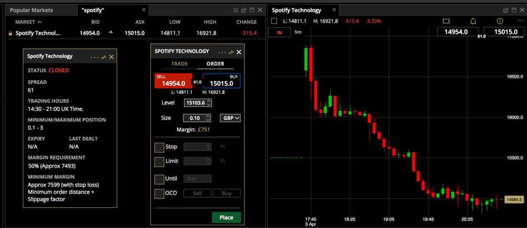Open the deal ticket icon on chart
527x228 pixels.
pos(446,21)
